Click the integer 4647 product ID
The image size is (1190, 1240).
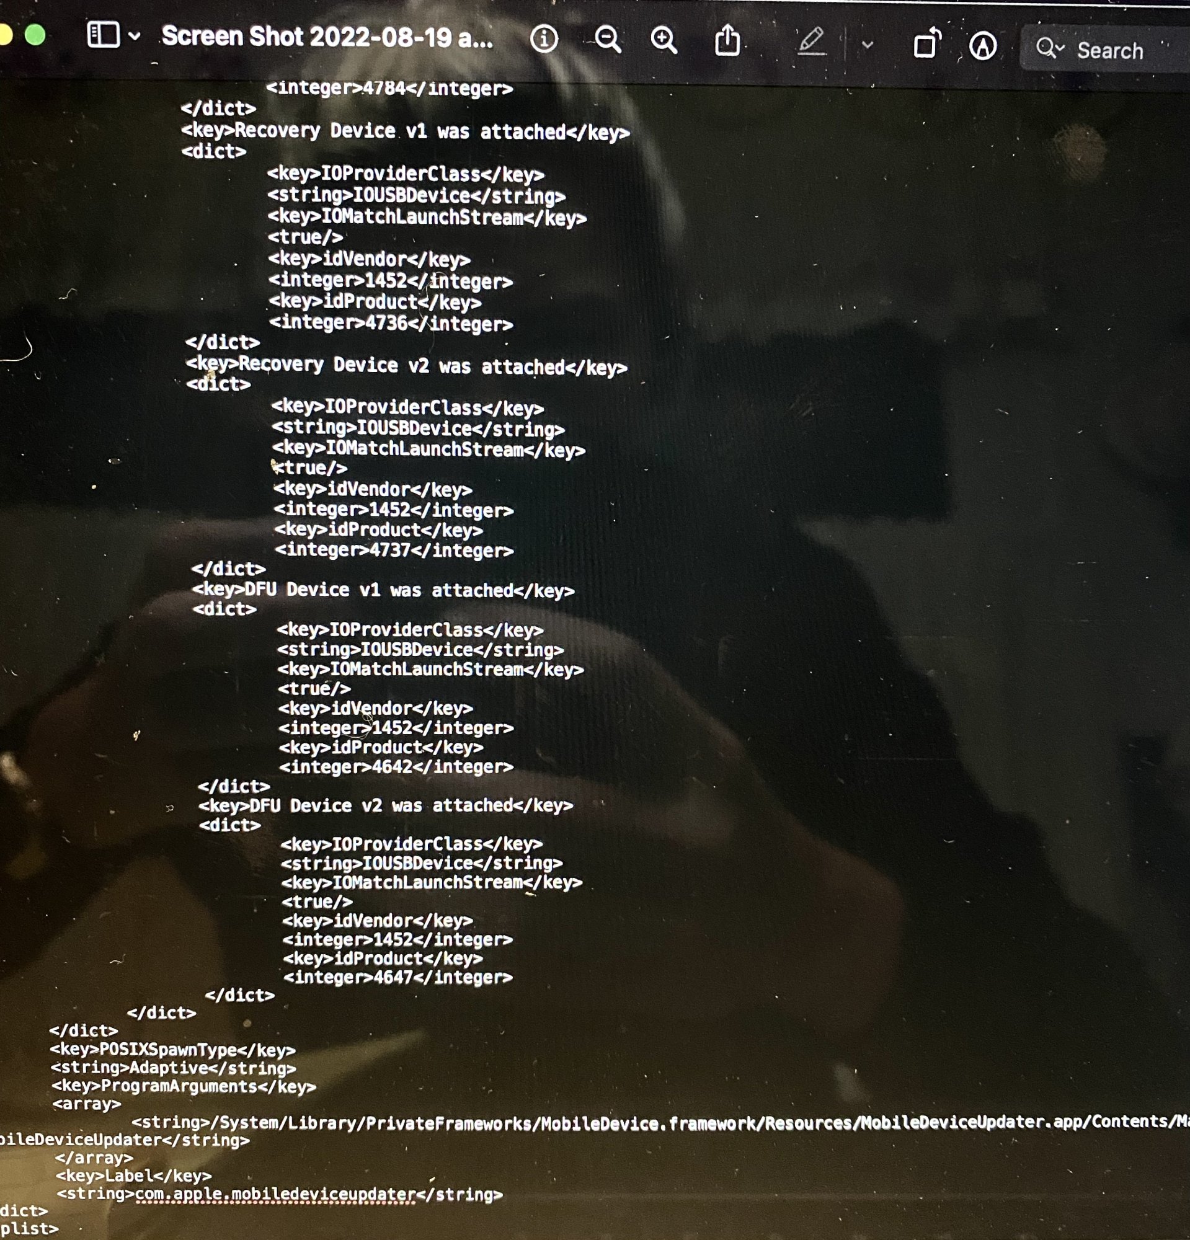[x=397, y=977]
